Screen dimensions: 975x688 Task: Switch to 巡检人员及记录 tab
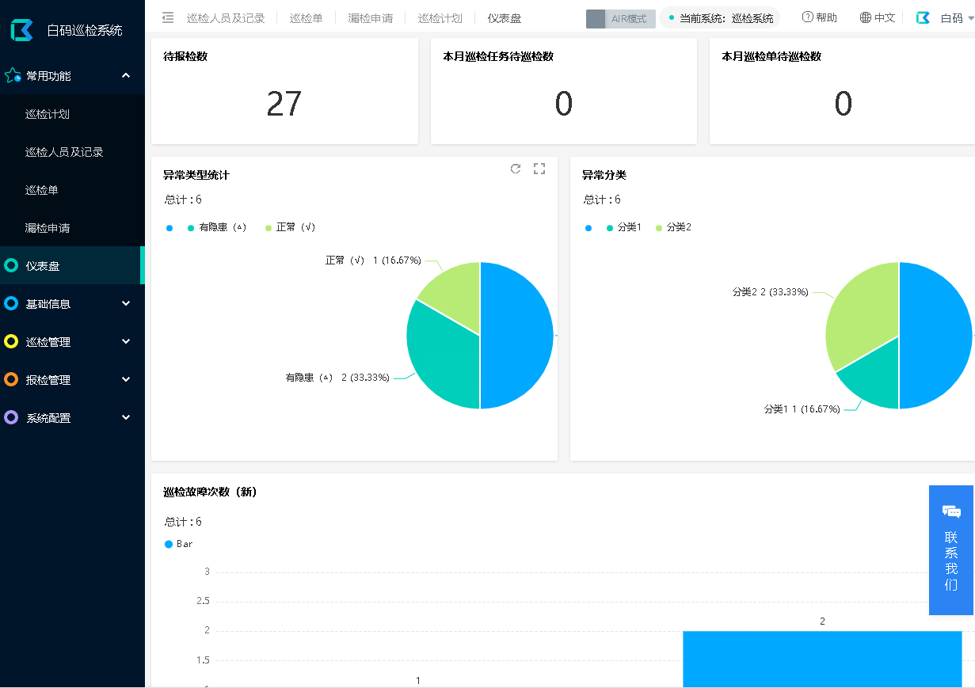pyautogui.click(x=226, y=17)
